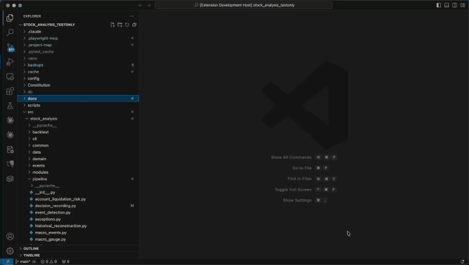Expand the cli folder

tap(78, 139)
